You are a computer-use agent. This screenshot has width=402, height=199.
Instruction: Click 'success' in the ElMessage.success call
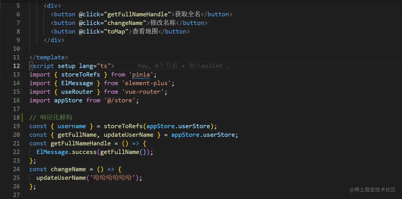pyautogui.click(x=84, y=152)
